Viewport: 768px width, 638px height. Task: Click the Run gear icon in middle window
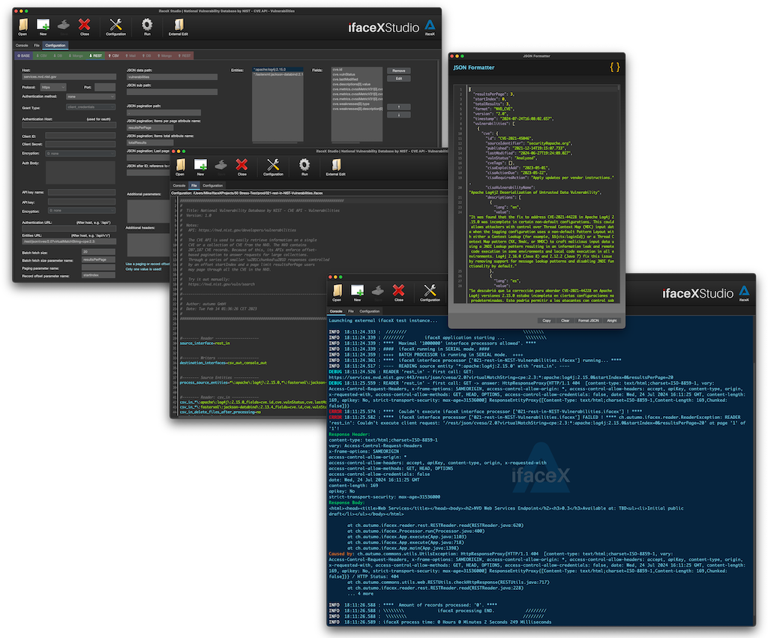[x=304, y=166]
